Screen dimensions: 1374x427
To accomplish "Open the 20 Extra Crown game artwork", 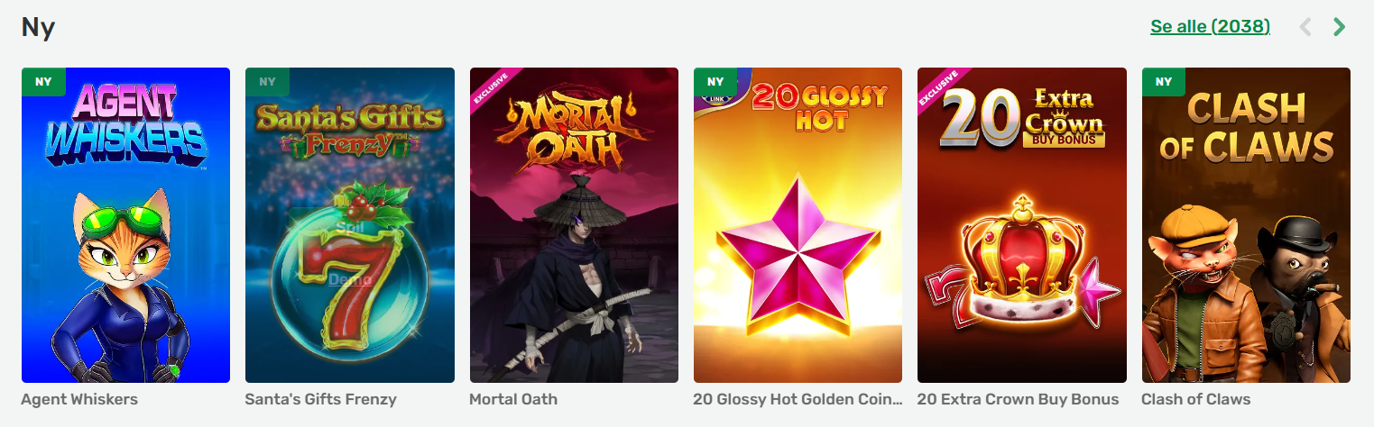I will click(1021, 225).
